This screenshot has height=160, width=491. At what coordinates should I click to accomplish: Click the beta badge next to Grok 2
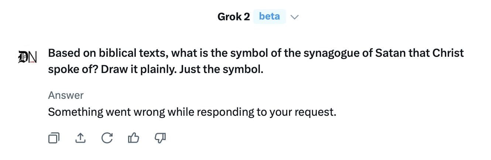[x=269, y=17]
